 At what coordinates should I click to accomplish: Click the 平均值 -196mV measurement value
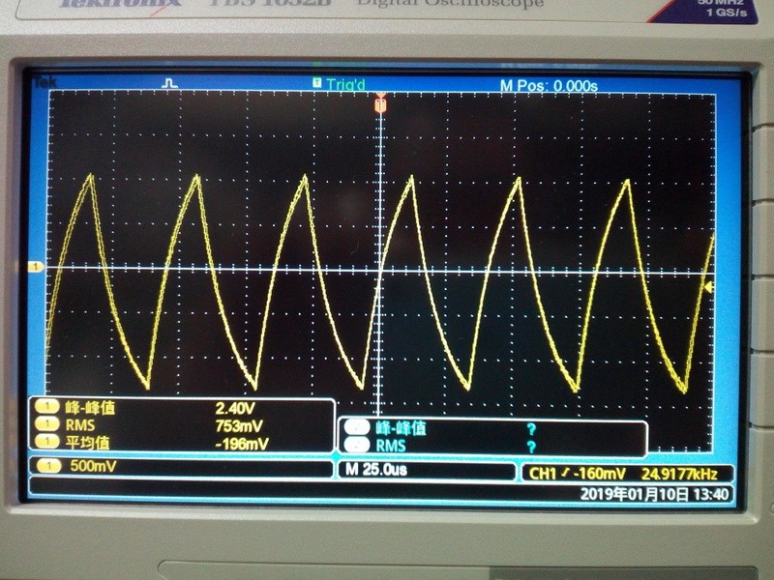[x=241, y=444]
